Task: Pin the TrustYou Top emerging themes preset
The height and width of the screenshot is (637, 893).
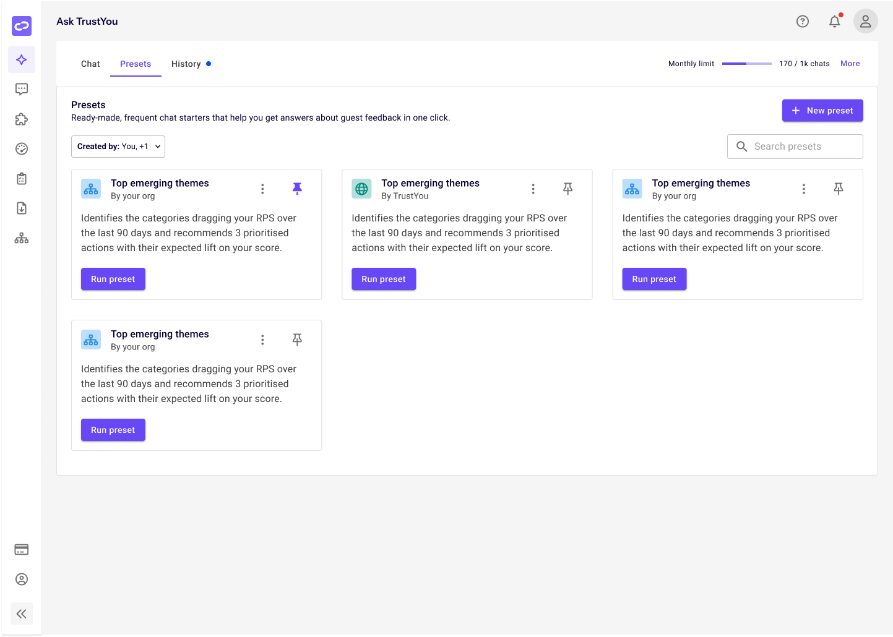Action: (x=567, y=189)
